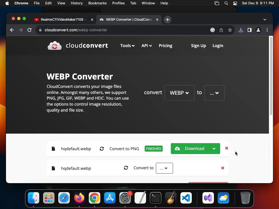Reload the page with the refresh icon

click(x=29, y=30)
